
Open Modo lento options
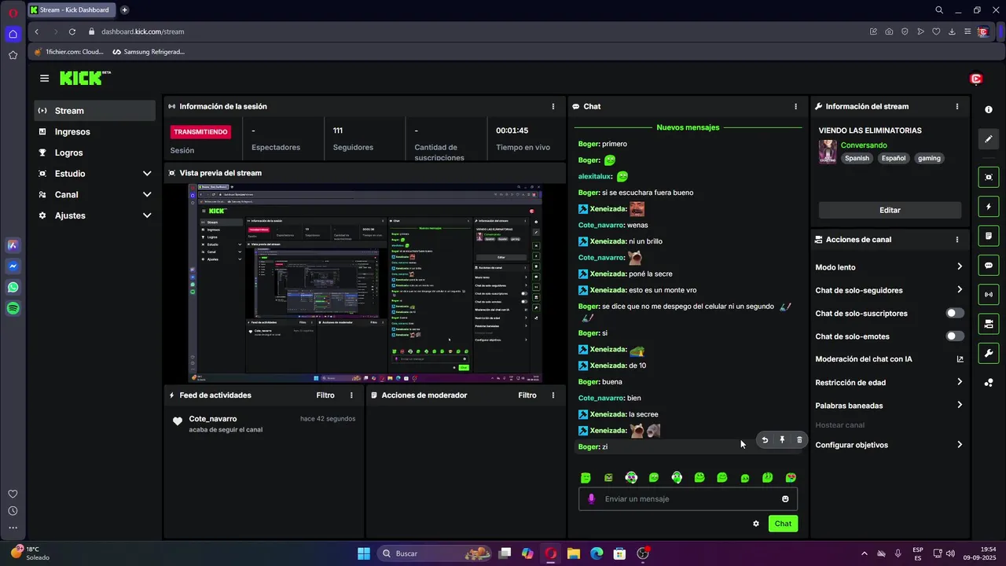(x=889, y=267)
